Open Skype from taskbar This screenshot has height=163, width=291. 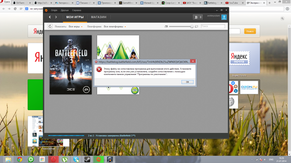pos(76,159)
